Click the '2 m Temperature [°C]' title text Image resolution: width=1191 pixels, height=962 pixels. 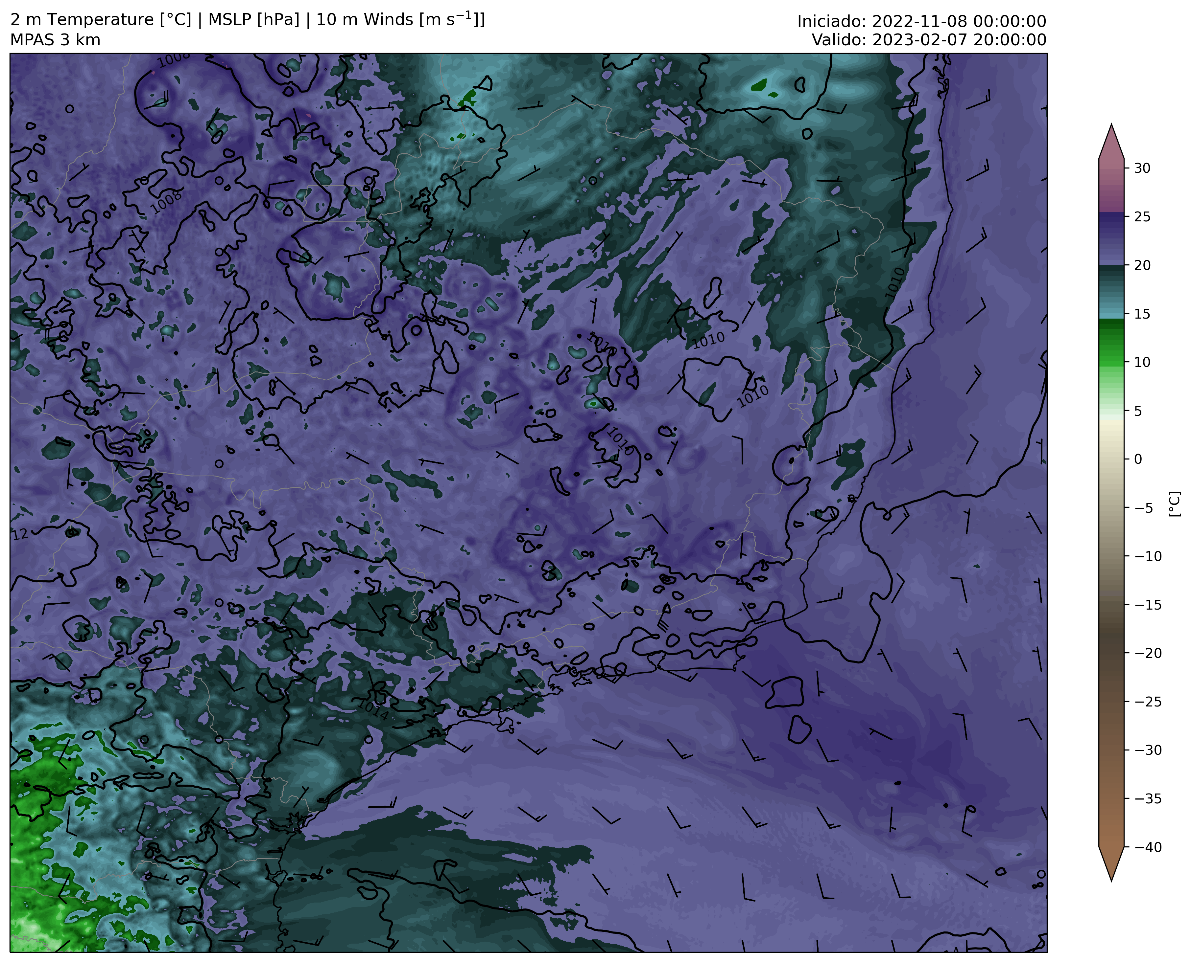pos(100,20)
